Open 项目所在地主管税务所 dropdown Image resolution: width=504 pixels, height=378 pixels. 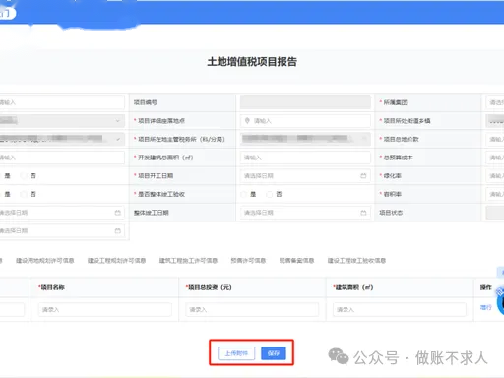(305, 139)
